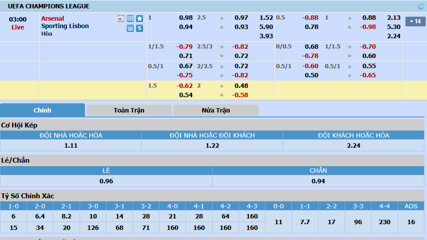
Task: Select 0.5/1 handicap odds -0.75
Action: point(184,75)
